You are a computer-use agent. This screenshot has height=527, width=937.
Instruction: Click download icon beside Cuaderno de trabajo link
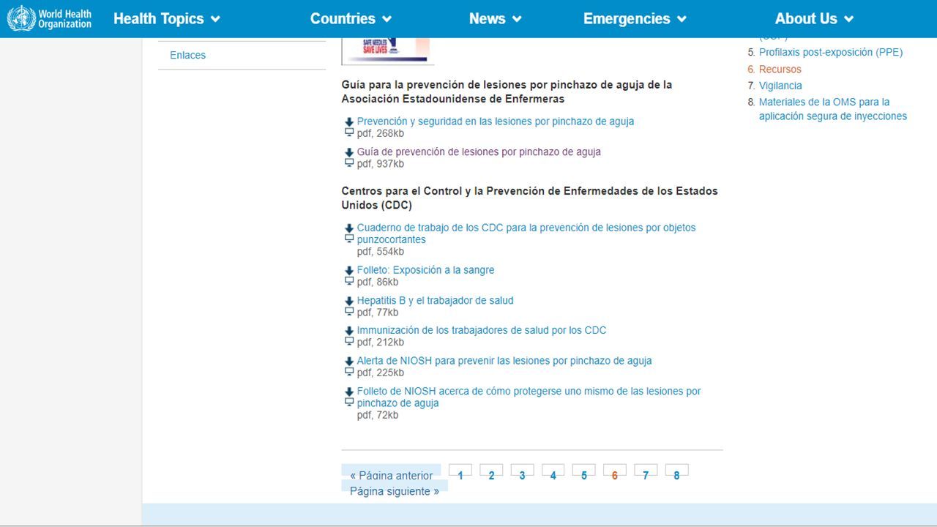coord(349,228)
